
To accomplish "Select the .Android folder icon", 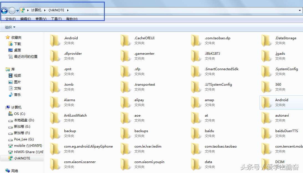I will (55, 40).
